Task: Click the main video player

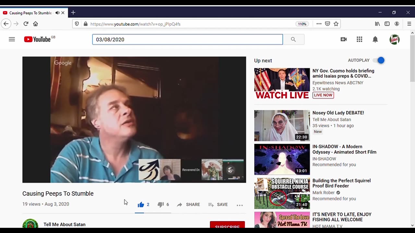Action: pos(134,120)
